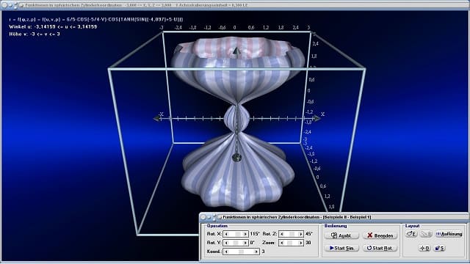Decrease Koord. with left arrow
470x264 pixels.
click(227, 252)
